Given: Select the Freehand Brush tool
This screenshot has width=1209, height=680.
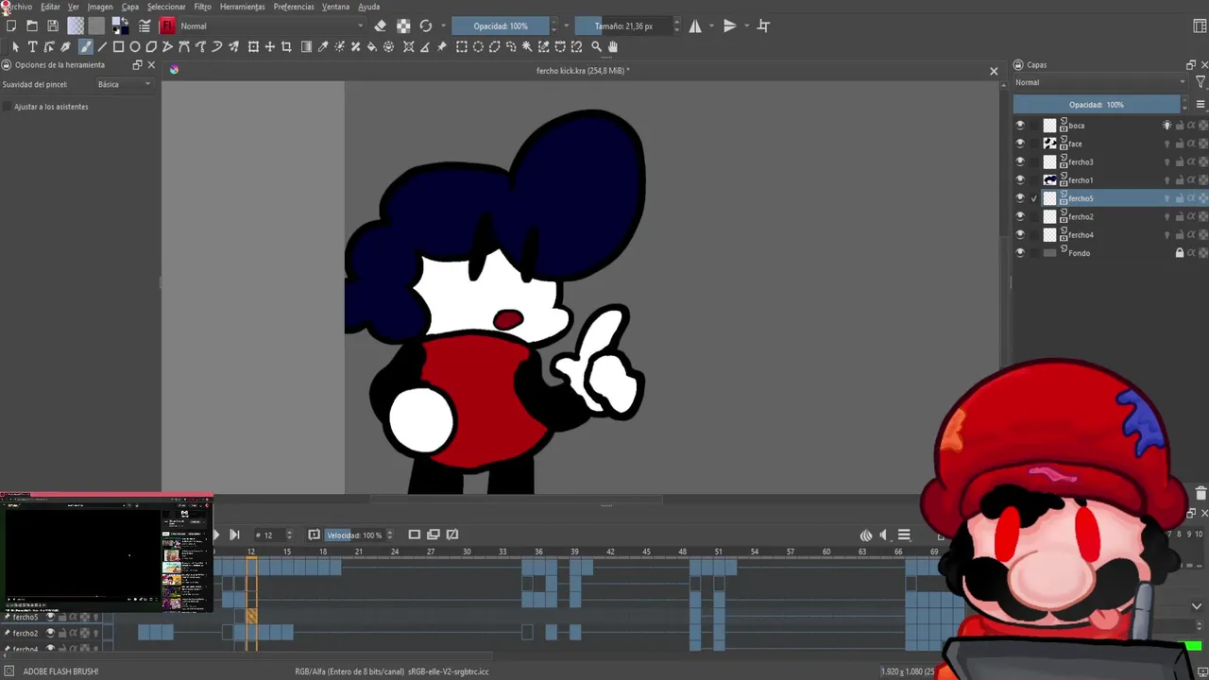Looking at the screenshot, I should tap(85, 46).
